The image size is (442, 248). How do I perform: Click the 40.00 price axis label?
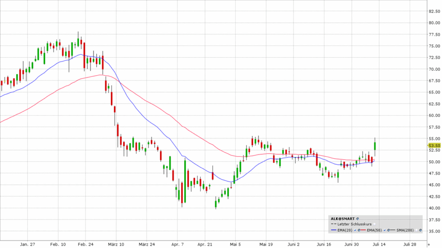point(434,208)
